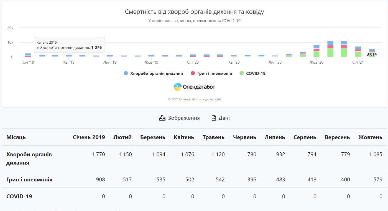Image resolution: width=388 pixels, height=211 pixels.
Task: Click the blue legend dot
Action: point(126,74)
